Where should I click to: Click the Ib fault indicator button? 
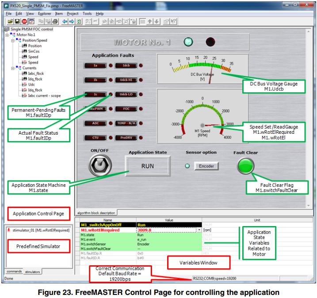pyautogui.click(x=95, y=80)
